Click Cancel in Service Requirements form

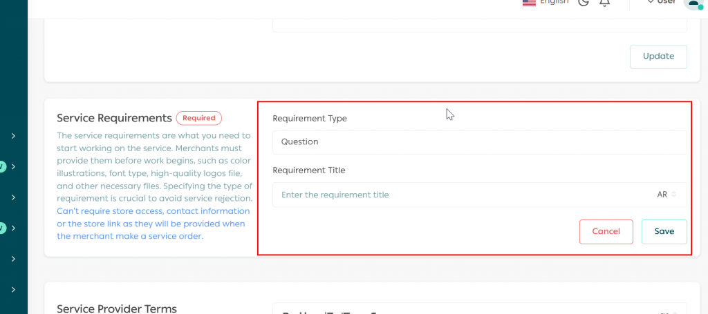(x=606, y=232)
